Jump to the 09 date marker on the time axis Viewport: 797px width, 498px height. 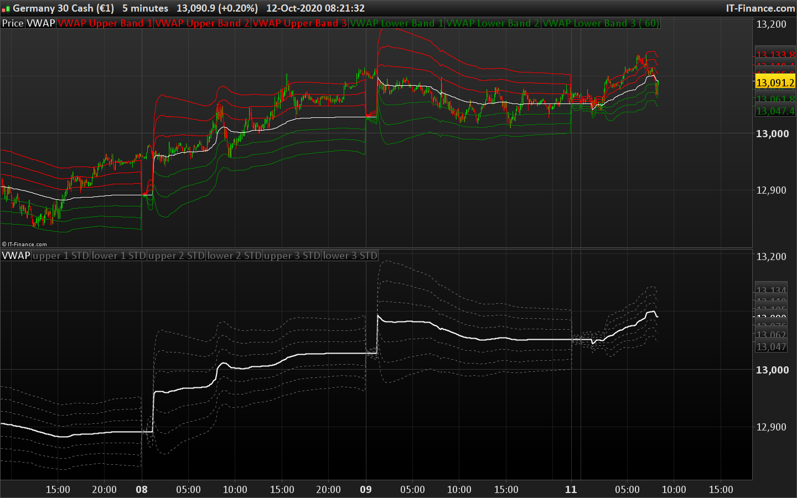coord(366,490)
